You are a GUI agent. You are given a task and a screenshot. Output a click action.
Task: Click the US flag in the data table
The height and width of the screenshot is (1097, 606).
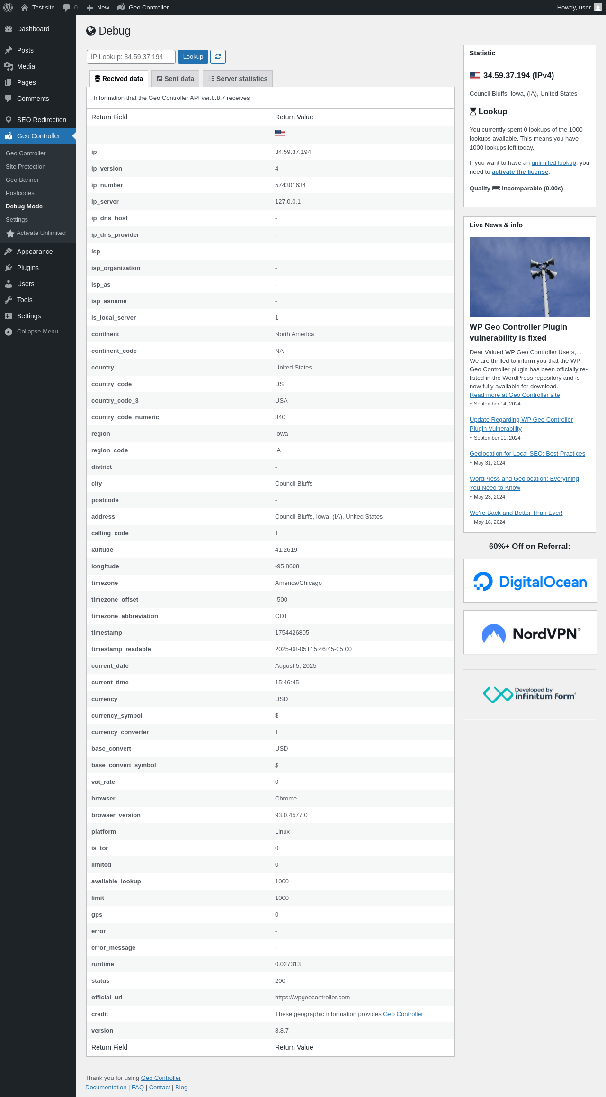point(280,134)
